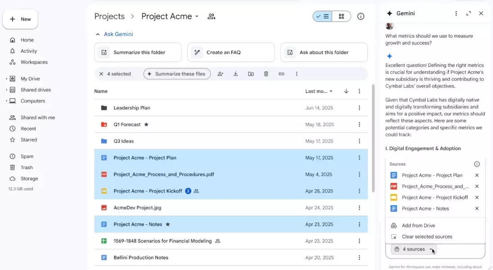
Task: Click the copy link toolbar icon
Action: click(x=281, y=74)
